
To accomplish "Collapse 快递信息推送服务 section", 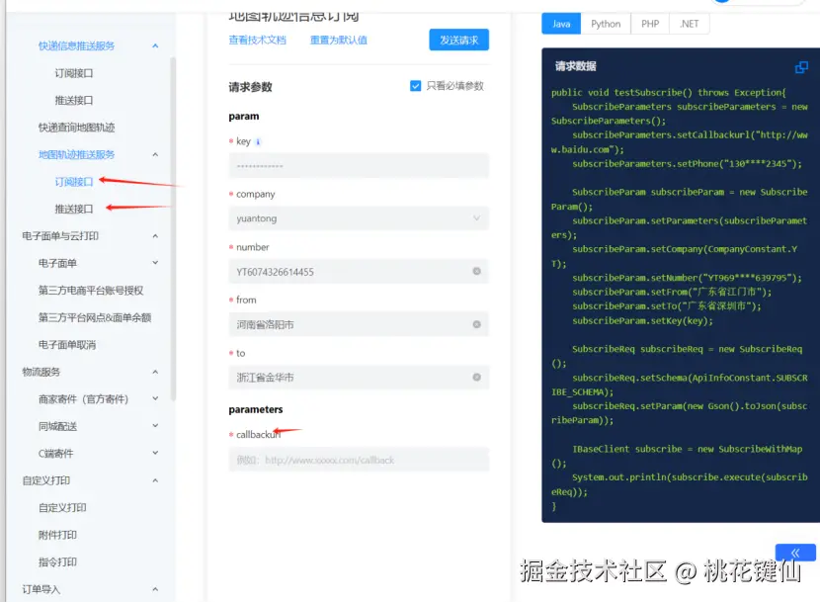I will (155, 46).
